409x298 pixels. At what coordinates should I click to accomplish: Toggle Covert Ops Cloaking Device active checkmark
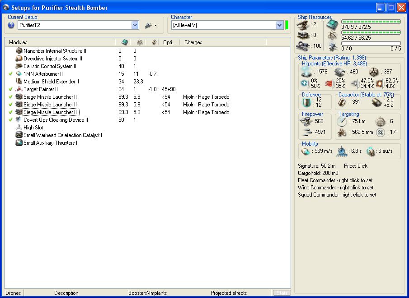point(11,120)
